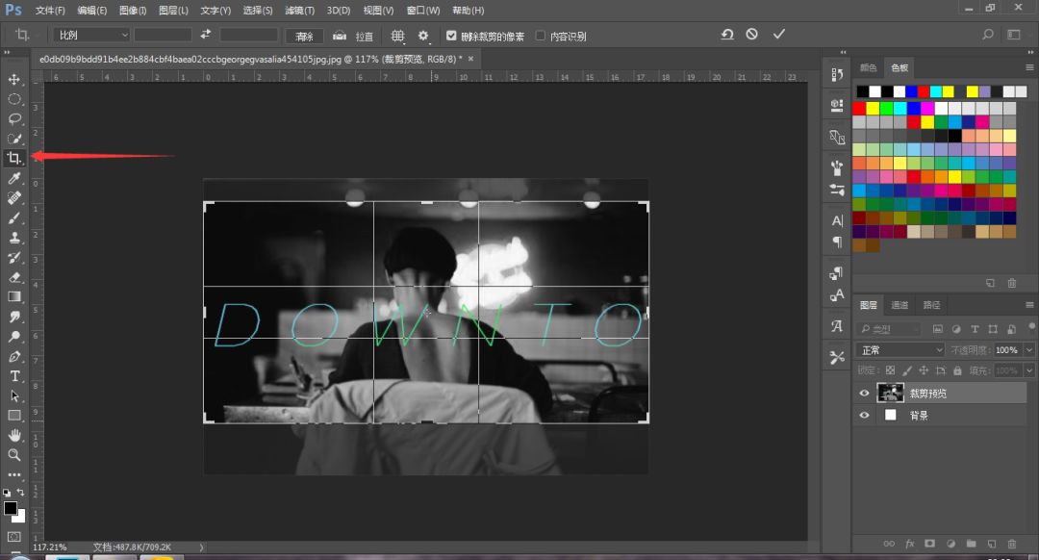Viewport: 1039px width, 560px height.
Task: Open the 滤镜(T) menu
Action: (298, 11)
